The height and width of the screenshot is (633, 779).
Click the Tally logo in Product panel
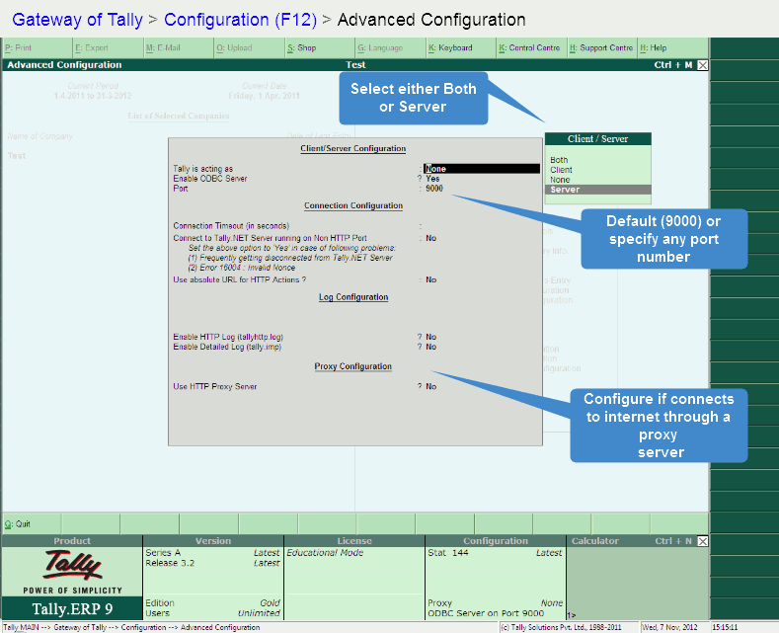[x=72, y=566]
